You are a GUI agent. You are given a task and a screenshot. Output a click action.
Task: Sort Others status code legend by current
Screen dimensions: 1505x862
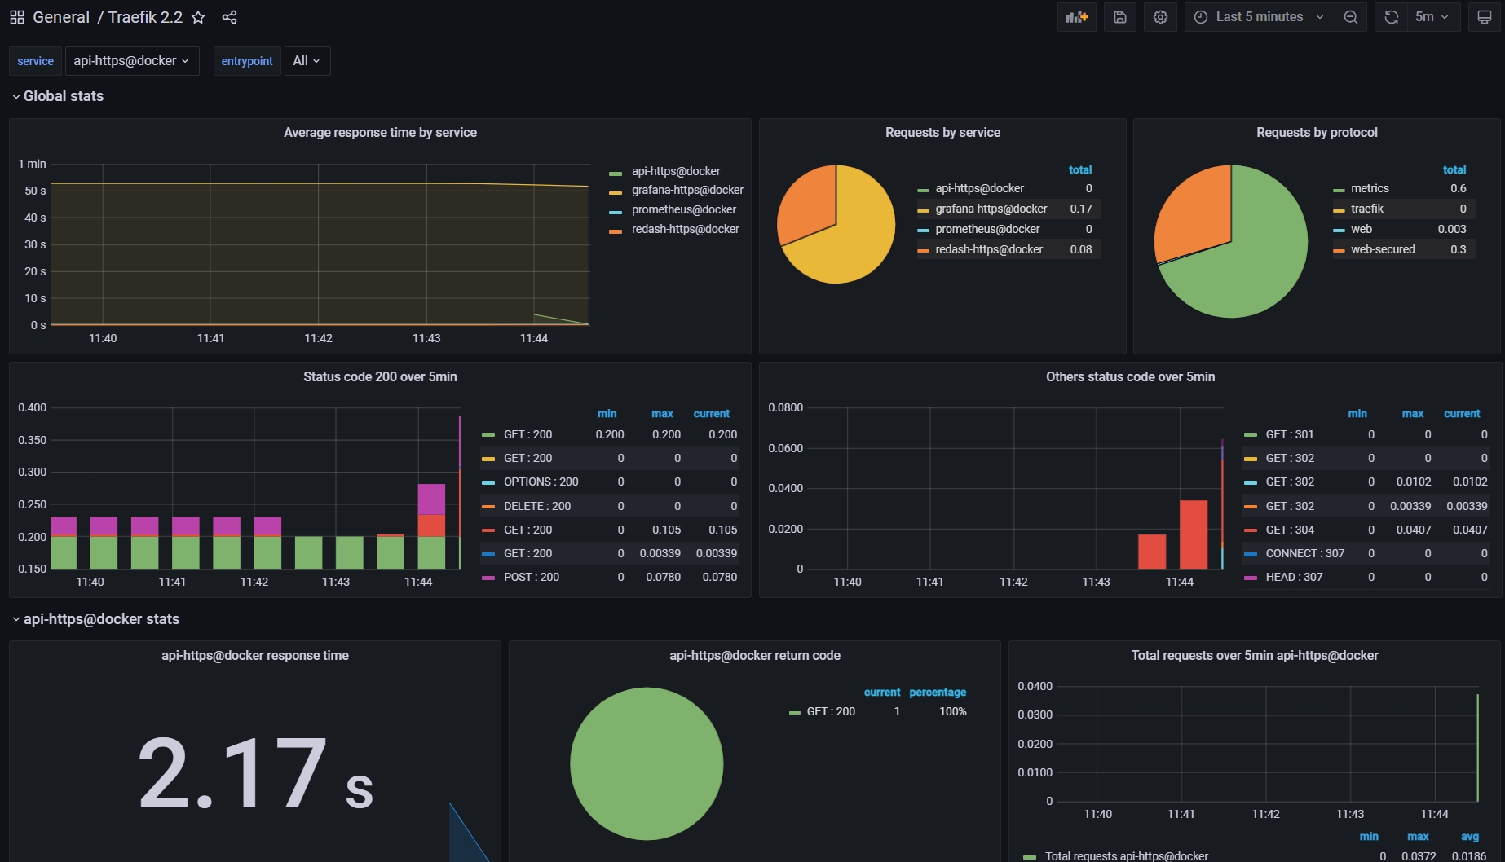1461,414
